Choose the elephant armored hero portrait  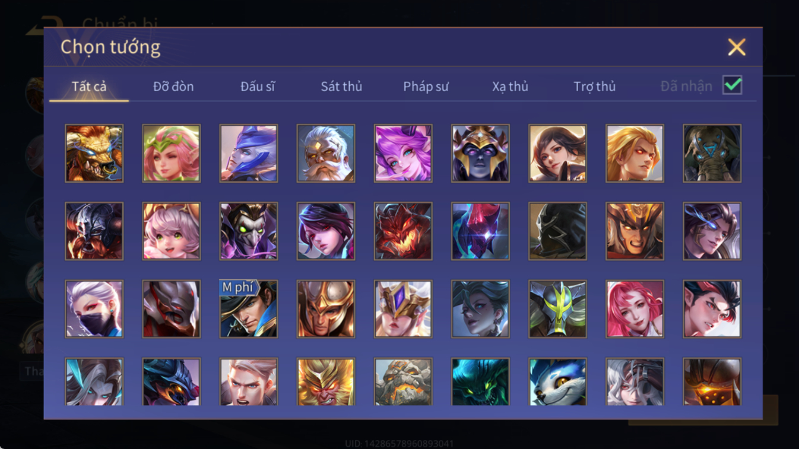coord(712,153)
